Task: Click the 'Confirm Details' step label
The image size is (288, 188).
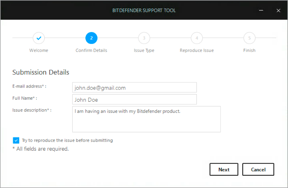Action: pos(91,50)
